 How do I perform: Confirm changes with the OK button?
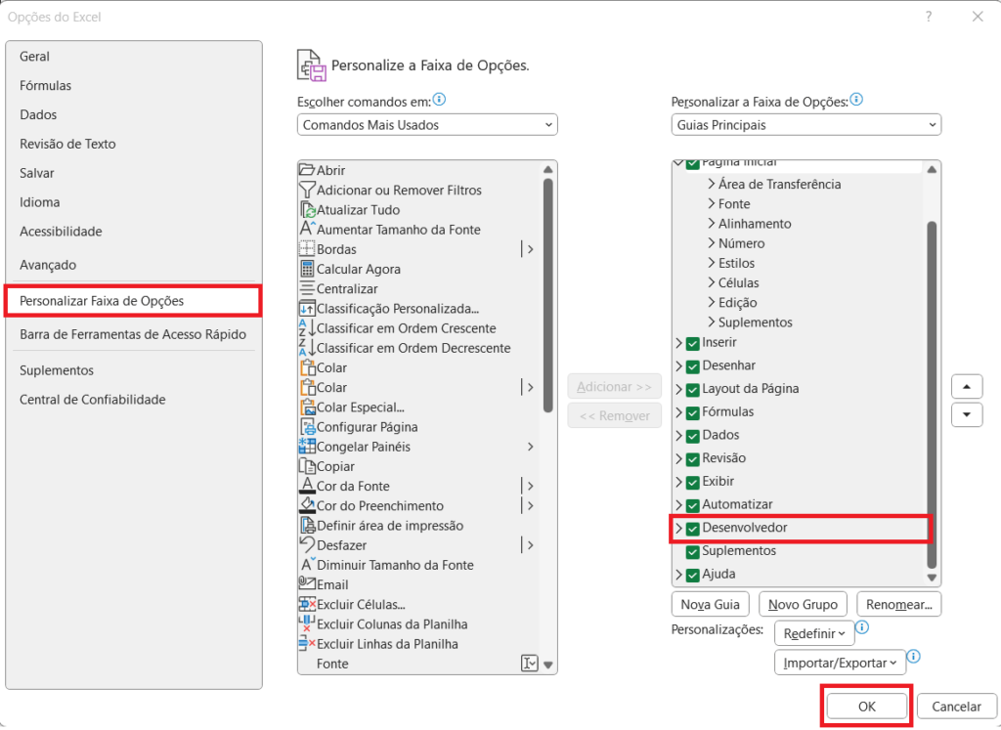pyautogui.click(x=865, y=706)
